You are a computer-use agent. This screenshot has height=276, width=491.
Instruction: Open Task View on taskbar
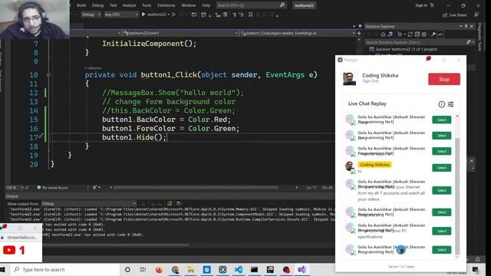click(x=143, y=269)
